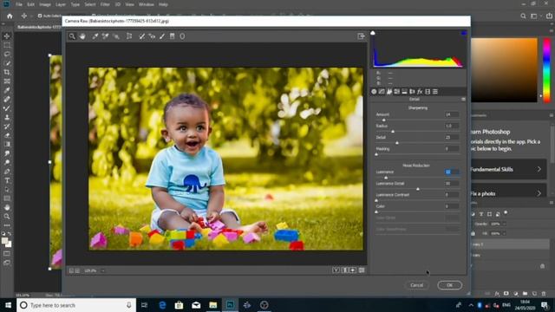Image resolution: width=555 pixels, height=312 pixels.
Task: Choose the Color Sampler tool in Camera Raw
Action: pos(106,36)
